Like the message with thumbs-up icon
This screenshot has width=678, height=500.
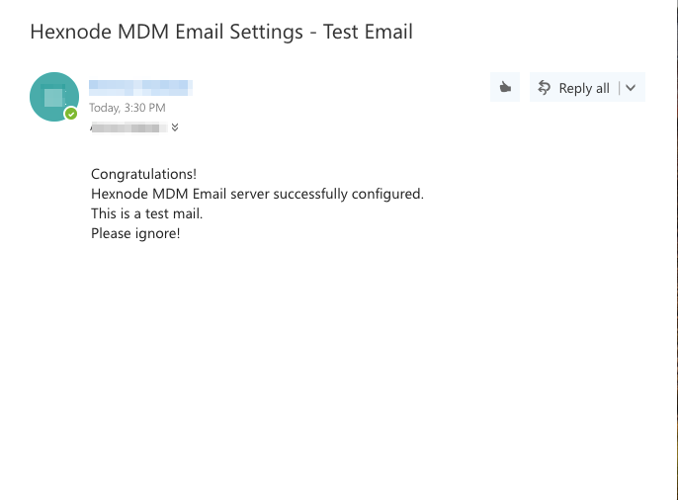click(505, 87)
